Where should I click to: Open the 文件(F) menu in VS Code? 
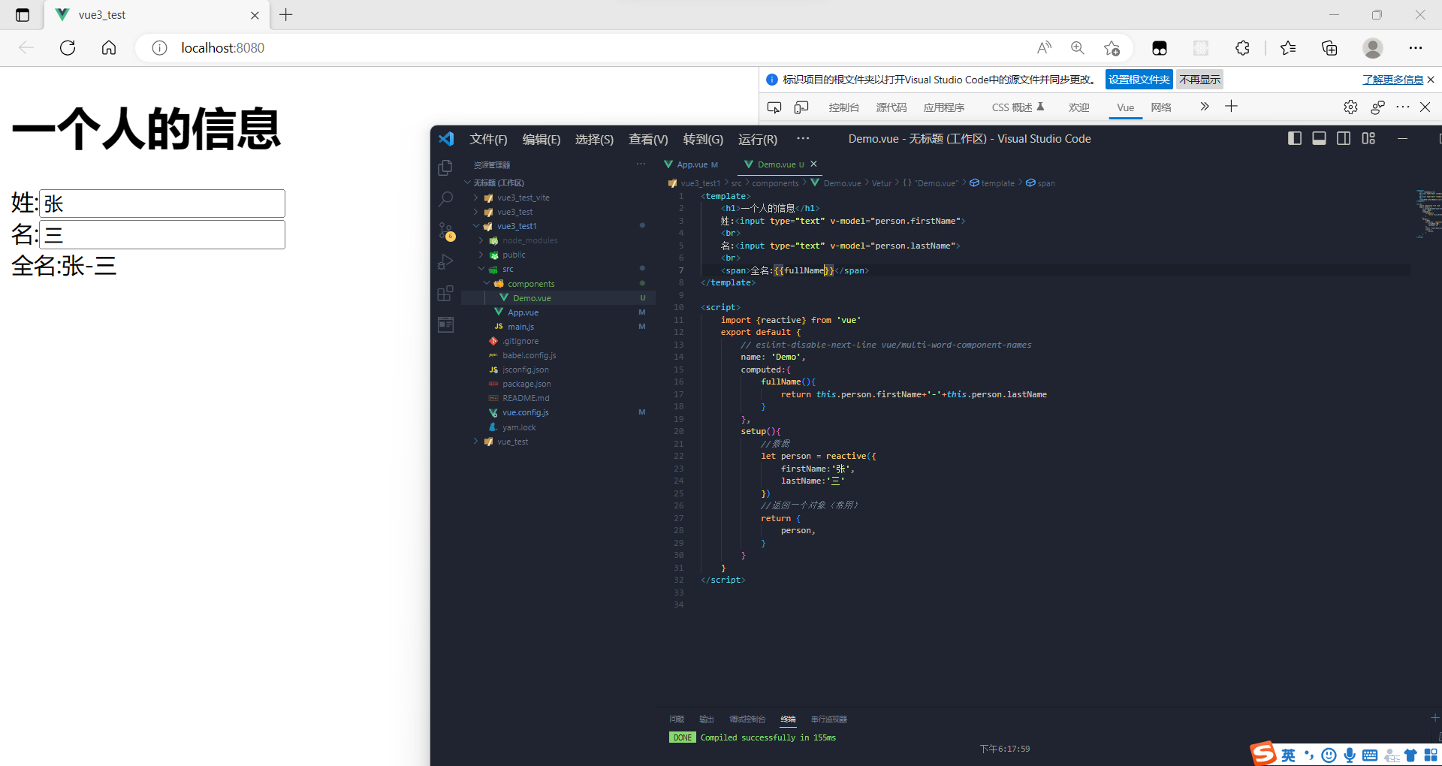[487, 138]
